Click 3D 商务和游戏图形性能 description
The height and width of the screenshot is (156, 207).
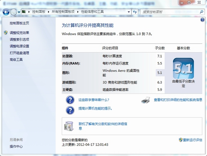point(120,82)
